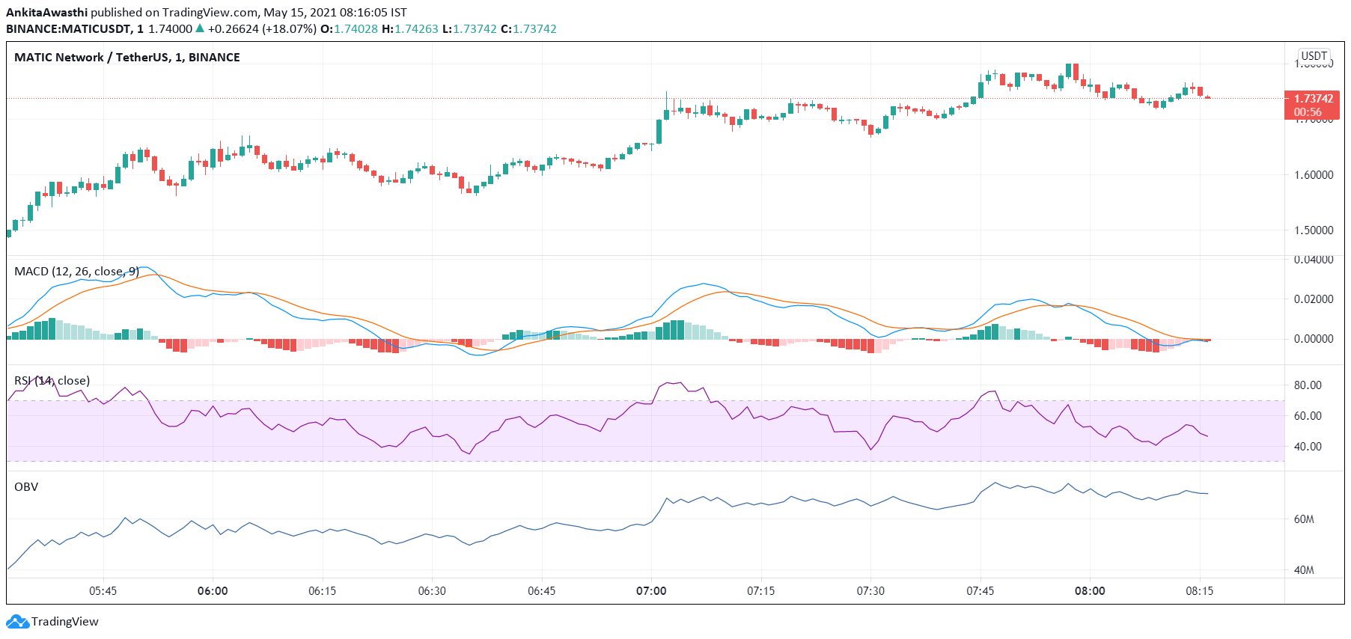
Task: Click the 06:30 time axis marker
Action: tap(432, 591)
